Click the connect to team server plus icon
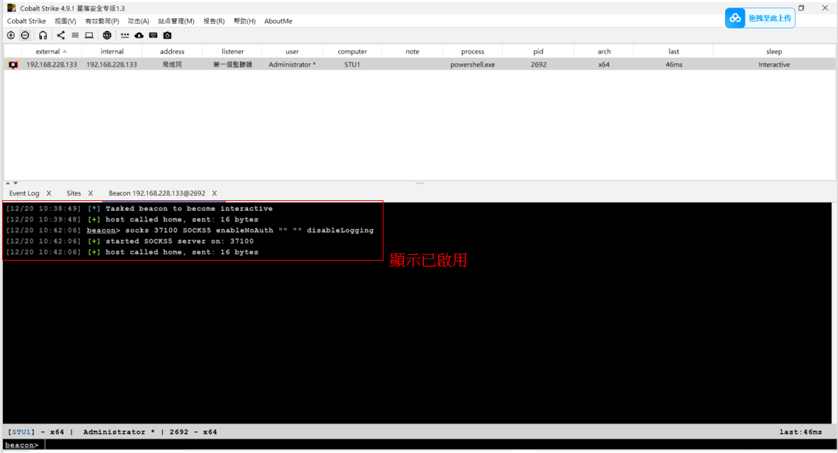The height and width of the screenshot is (453, 838). coord(11,36)
